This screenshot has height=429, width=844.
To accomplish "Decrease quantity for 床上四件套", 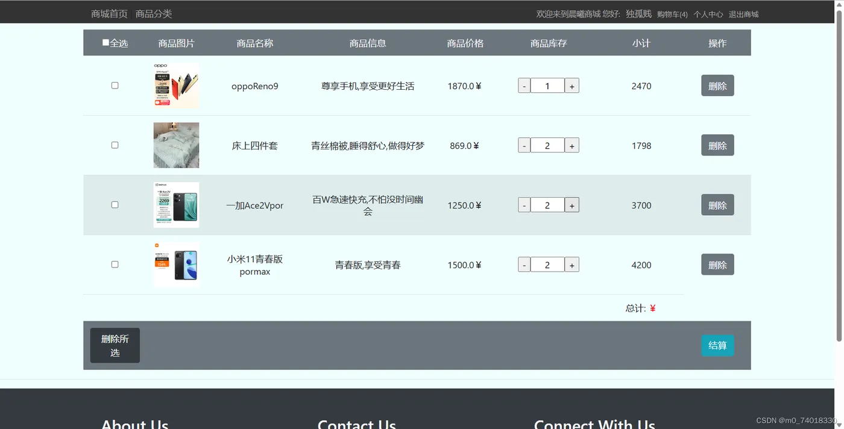I will pyautogui.click(x=524, y=145).
